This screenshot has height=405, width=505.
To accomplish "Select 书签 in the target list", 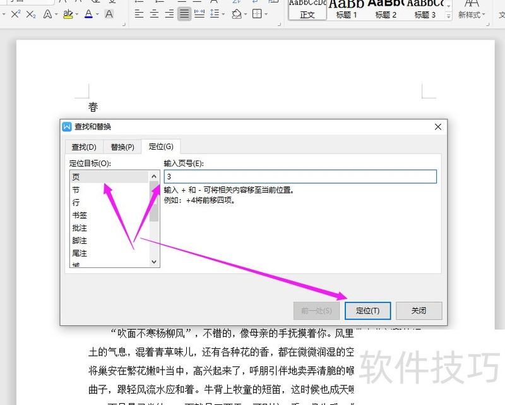I will [109, 215].
